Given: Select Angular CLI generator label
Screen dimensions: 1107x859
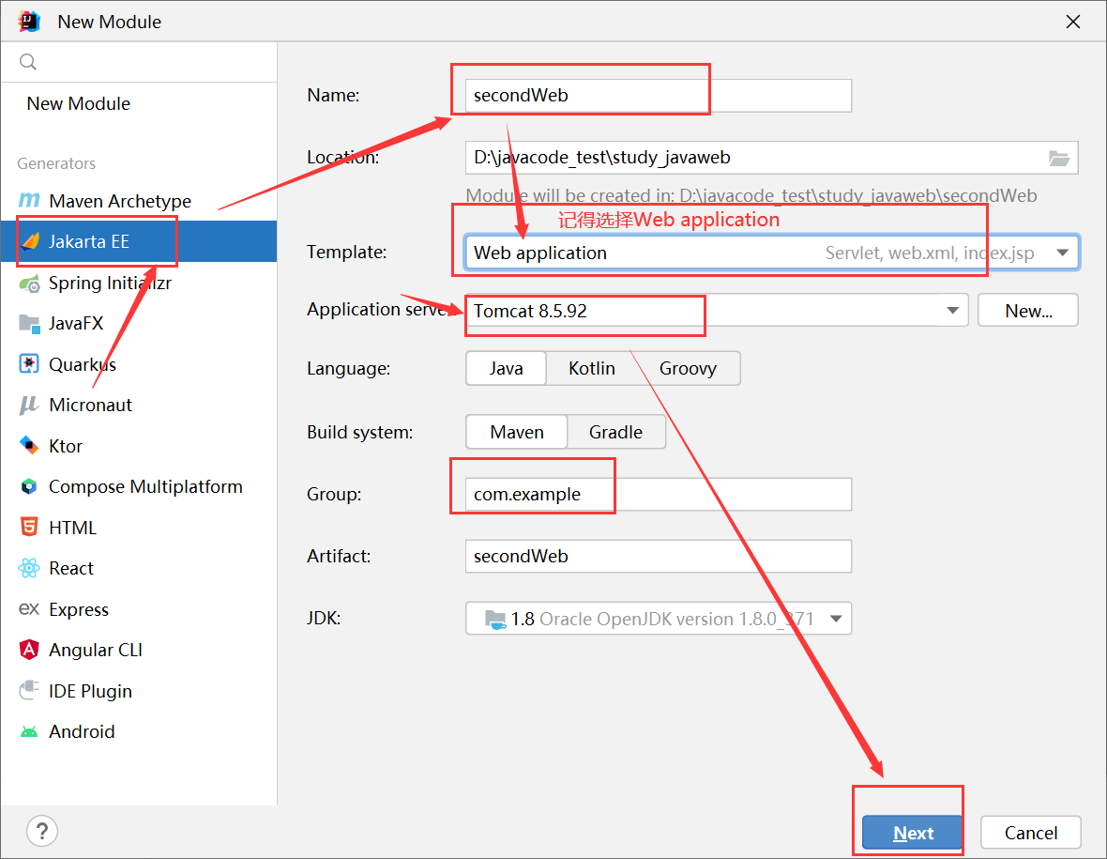Looking at the screenshot, I should click(96, 650).
